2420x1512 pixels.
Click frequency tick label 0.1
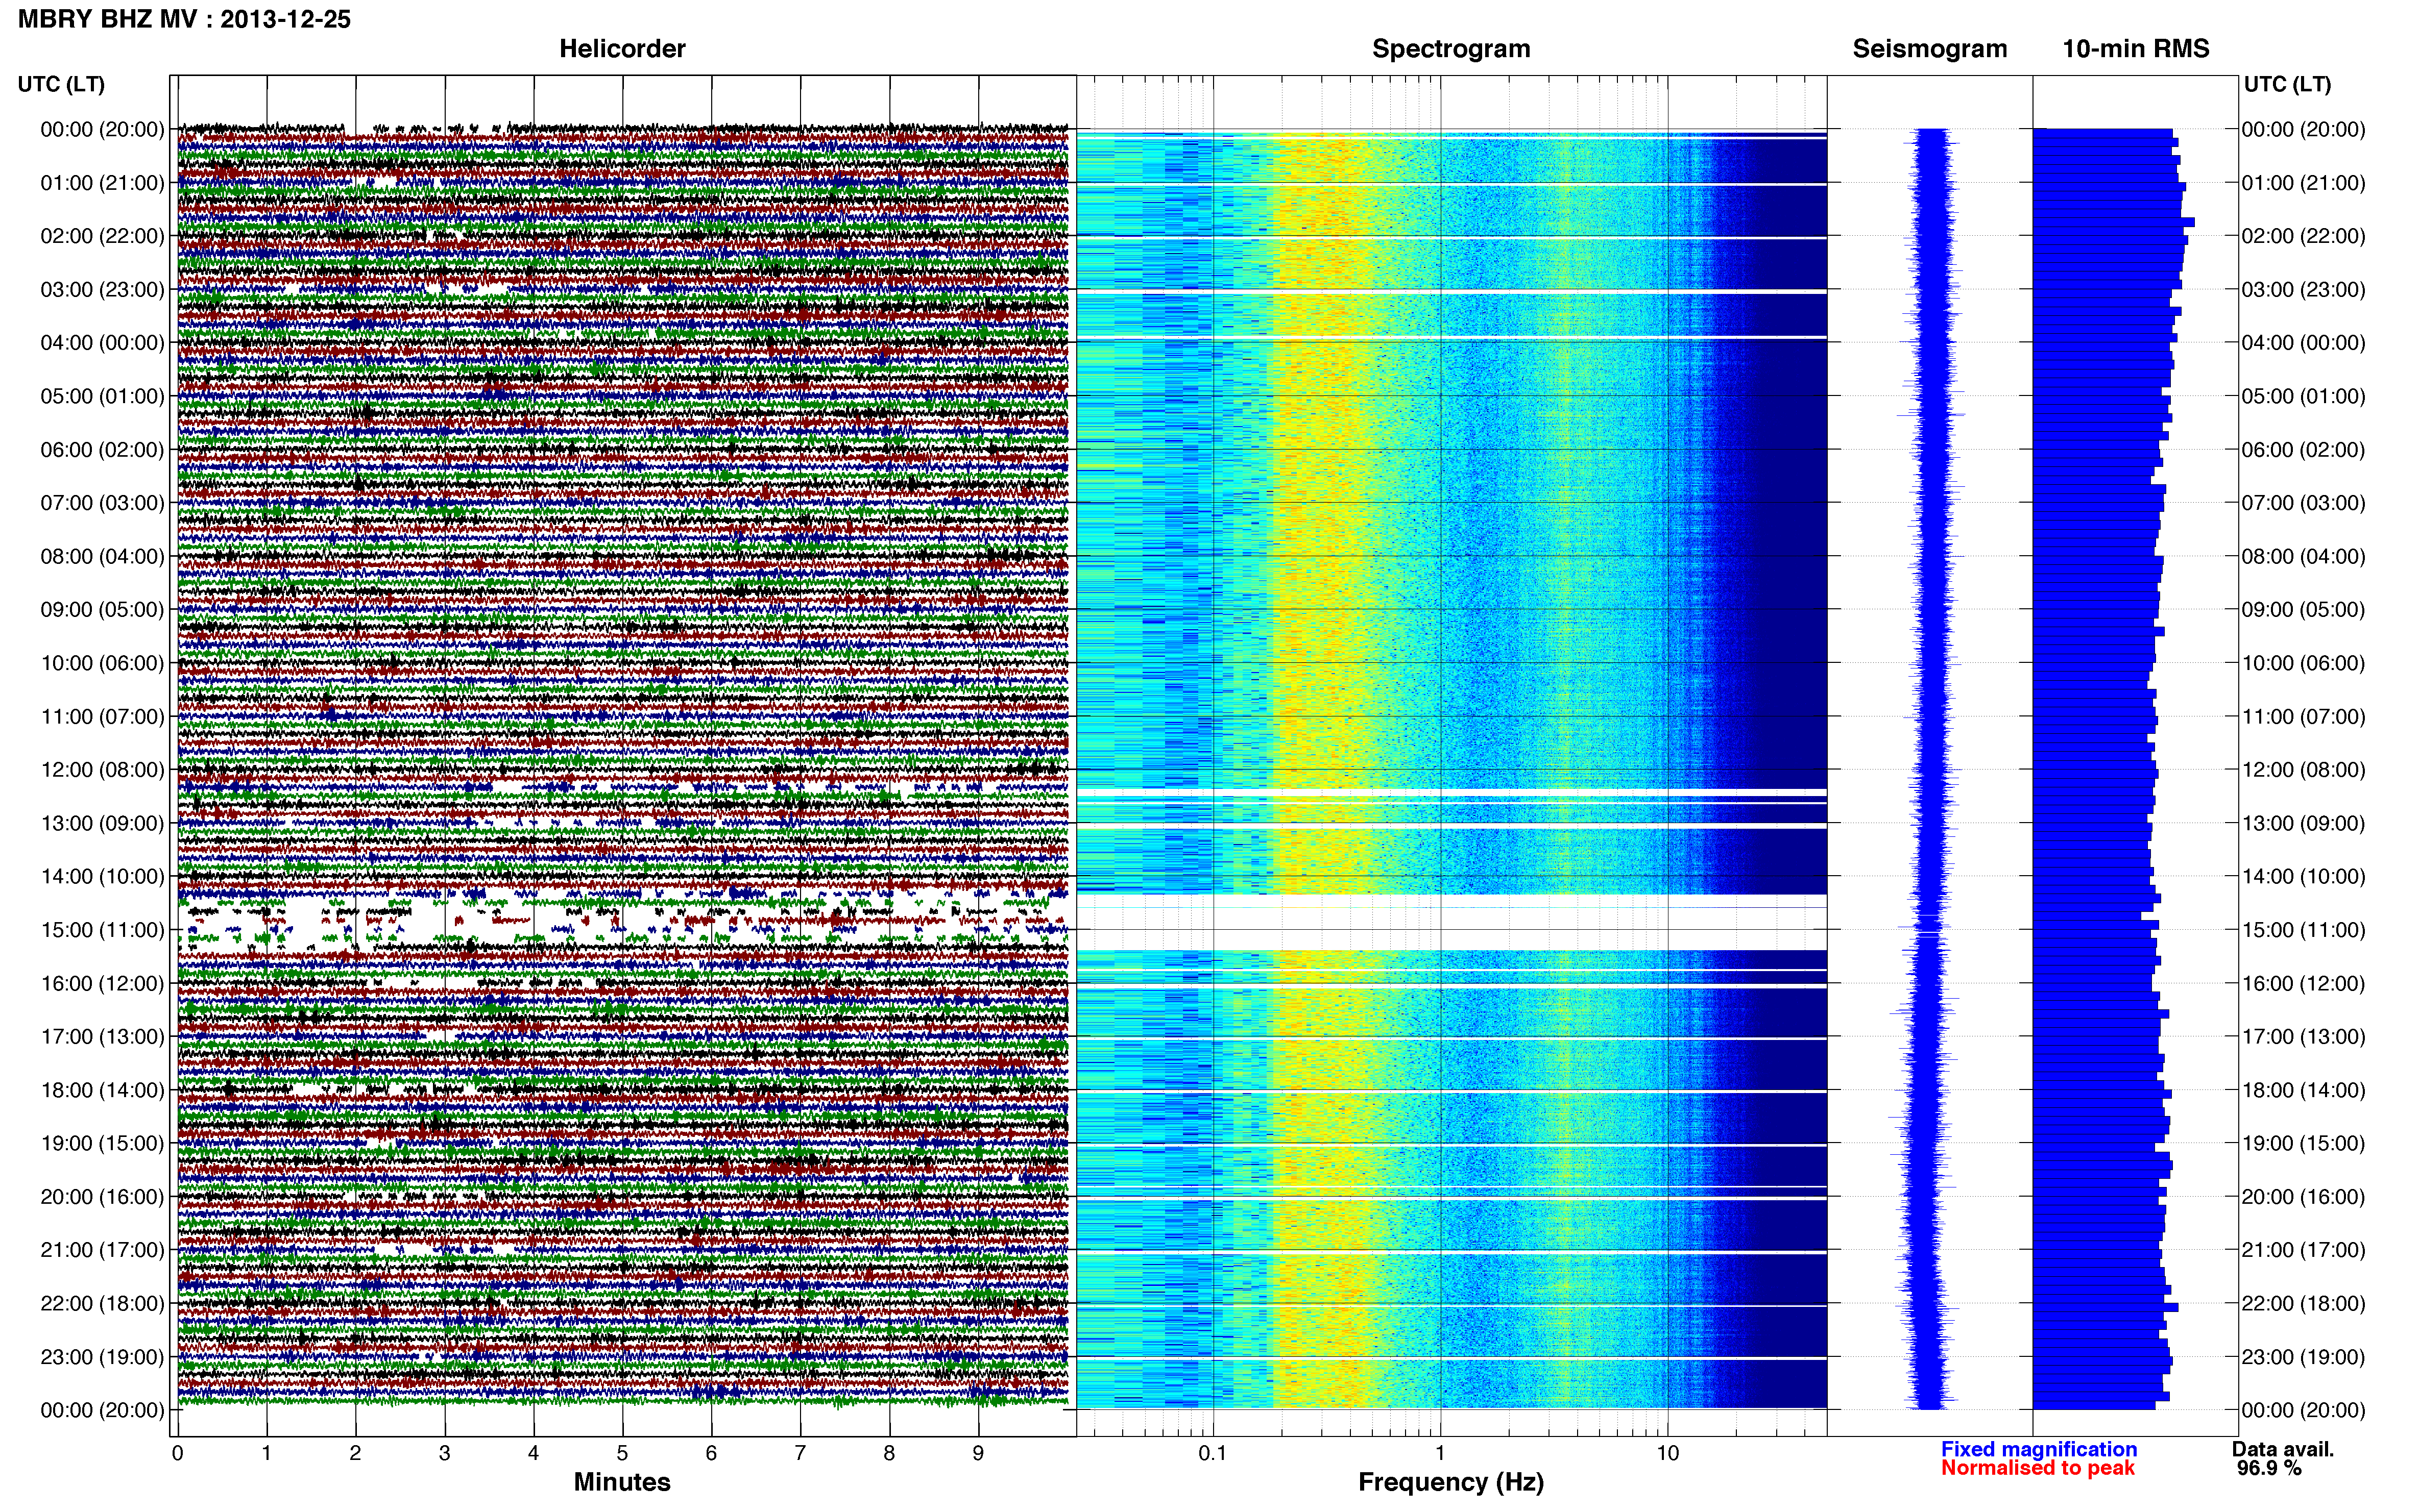pos(1213,1453)
